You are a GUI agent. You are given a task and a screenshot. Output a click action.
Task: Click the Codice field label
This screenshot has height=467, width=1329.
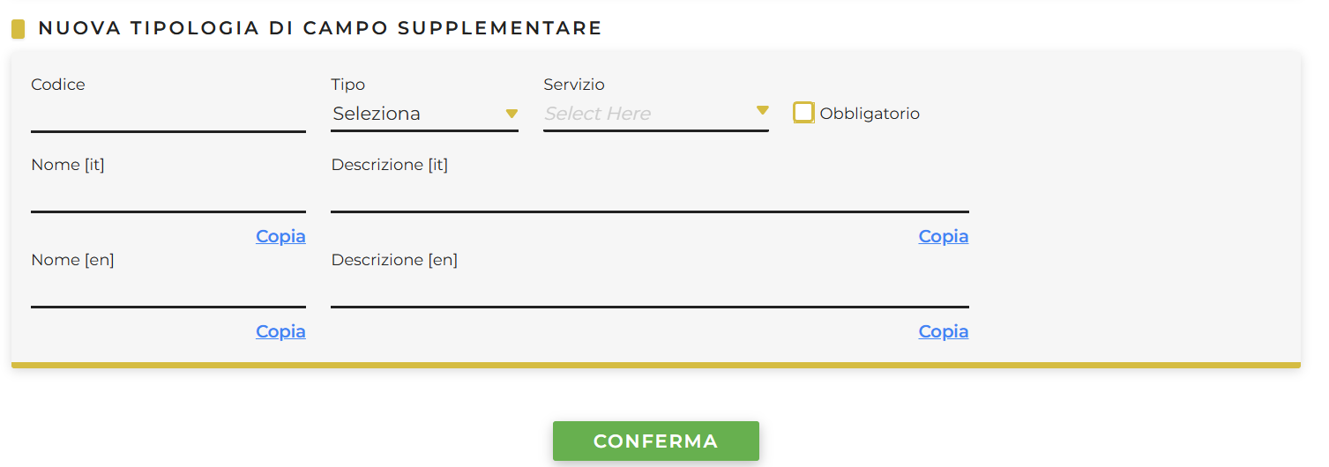[x=58, y=85]
